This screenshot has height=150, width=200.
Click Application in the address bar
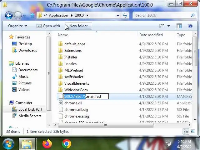(x=58, y=15)
